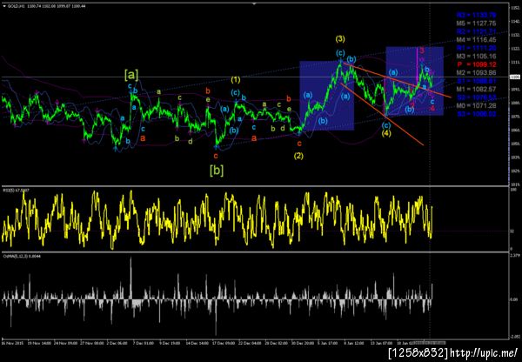Click the red P = 1099.12 pivot label

[x=477, y=64]
